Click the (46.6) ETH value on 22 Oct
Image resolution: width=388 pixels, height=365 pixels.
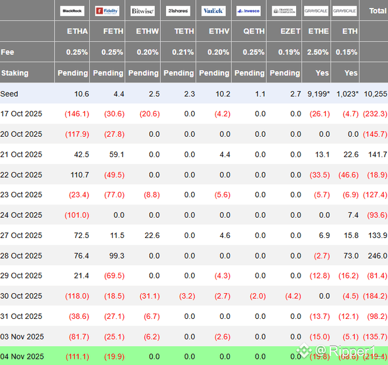point(349,175)
